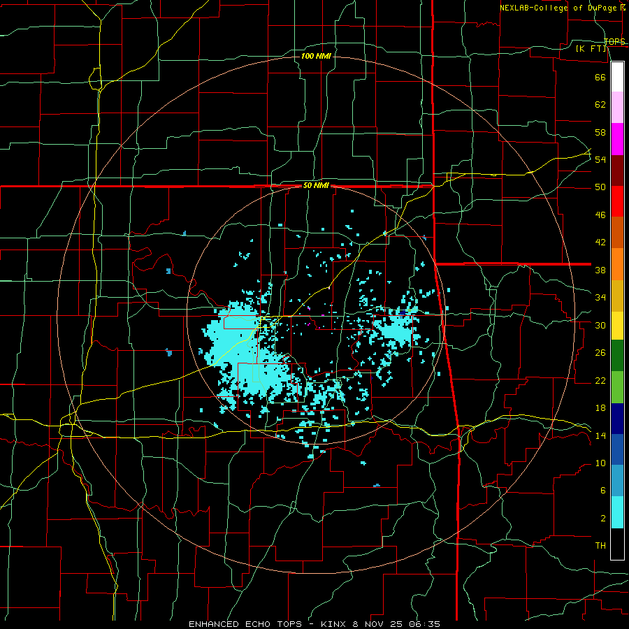This screenshot has height=629, width=629.
Task: Click the 'NEXLAB-College of DuPage' text
Action: pos(559,8)
